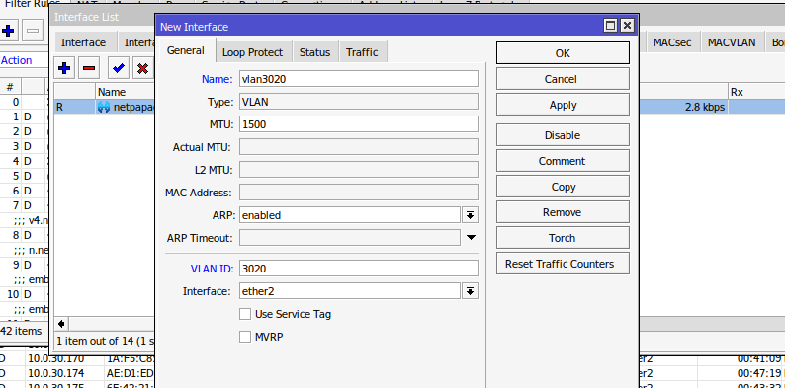Click the OK button
The width and height of the screenshot is (785, 388).
(563, 53)
